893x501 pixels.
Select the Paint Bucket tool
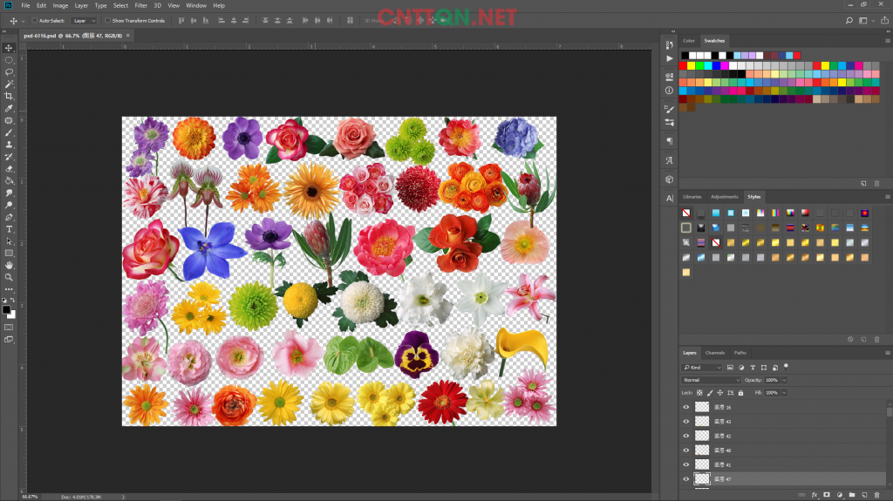point(9,181)
